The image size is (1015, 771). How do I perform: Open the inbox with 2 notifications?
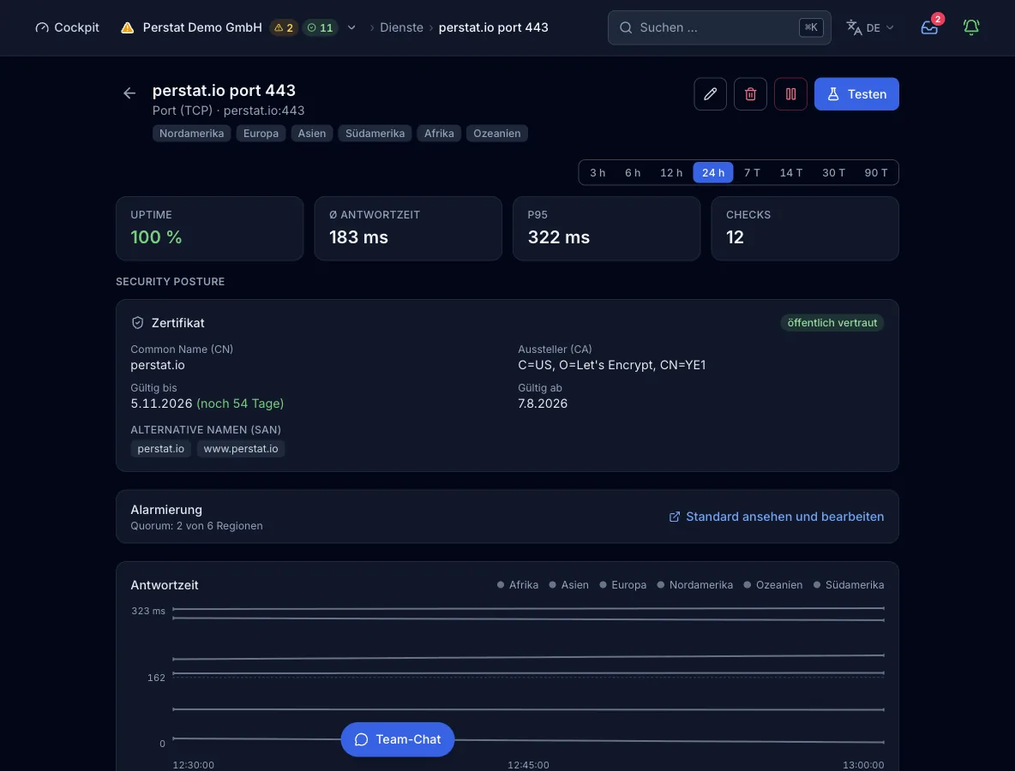tap(929, 27)
